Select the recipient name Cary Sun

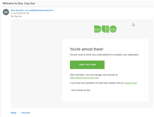click(18, 16)
